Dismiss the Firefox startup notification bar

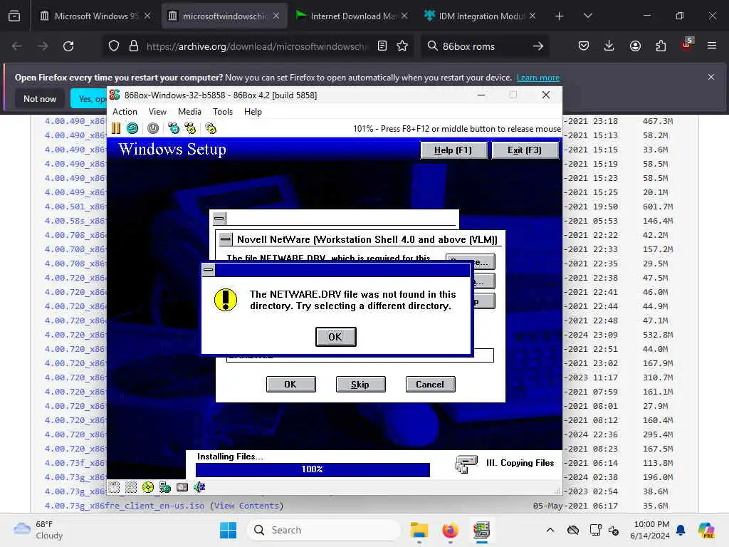pos(711,77)
